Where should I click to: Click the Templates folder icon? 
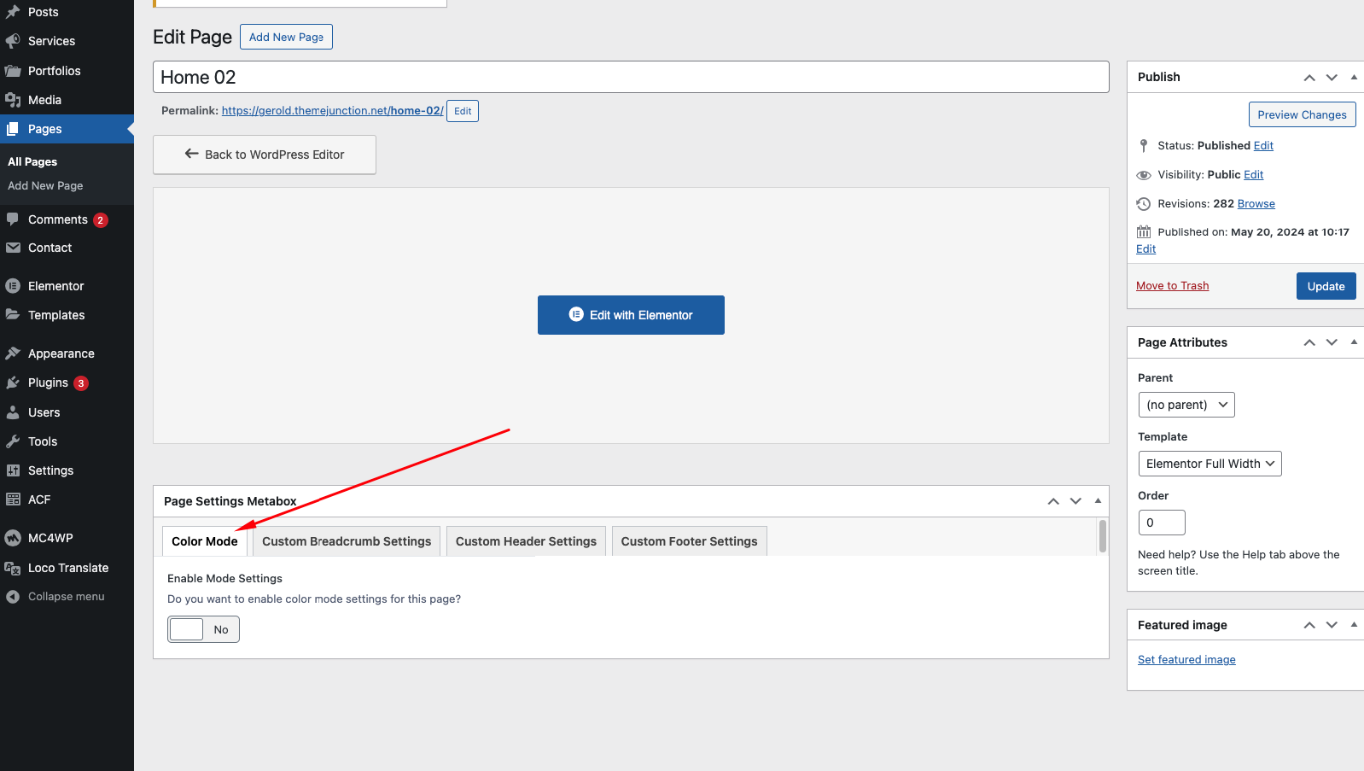(13, 315)
